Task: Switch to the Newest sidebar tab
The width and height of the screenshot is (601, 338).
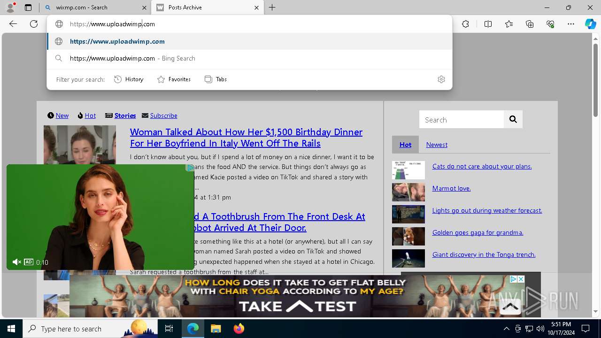Action: coord(437,145)
